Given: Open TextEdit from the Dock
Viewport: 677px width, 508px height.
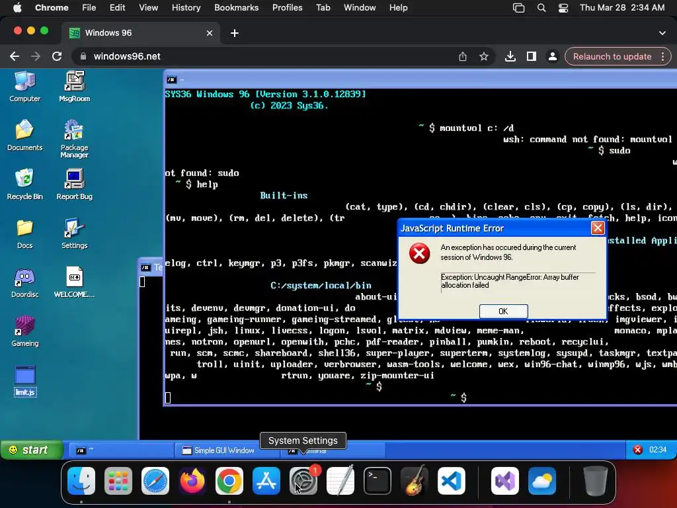Looking at the screenshot, I should coord(340,481).
